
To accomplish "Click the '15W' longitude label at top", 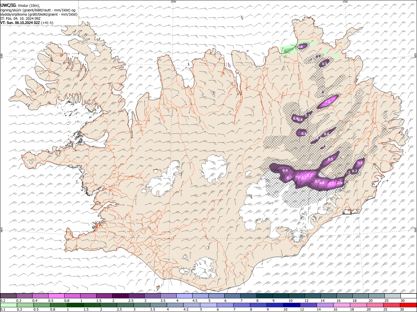I will point(345,2).
